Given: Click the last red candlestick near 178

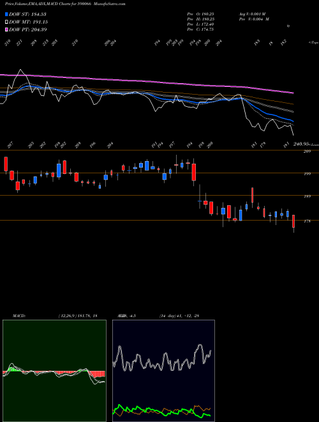Looking at the screenshot, I should [293, 221].
